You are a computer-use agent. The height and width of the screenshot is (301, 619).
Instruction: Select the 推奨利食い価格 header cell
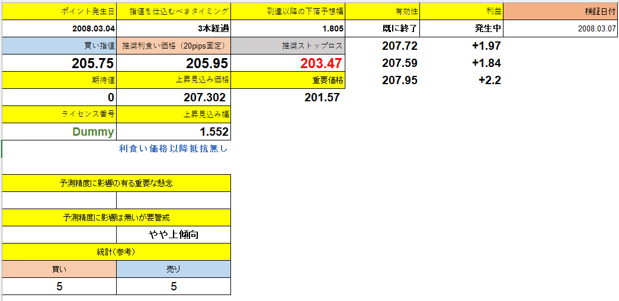click(x=174, y=46)
